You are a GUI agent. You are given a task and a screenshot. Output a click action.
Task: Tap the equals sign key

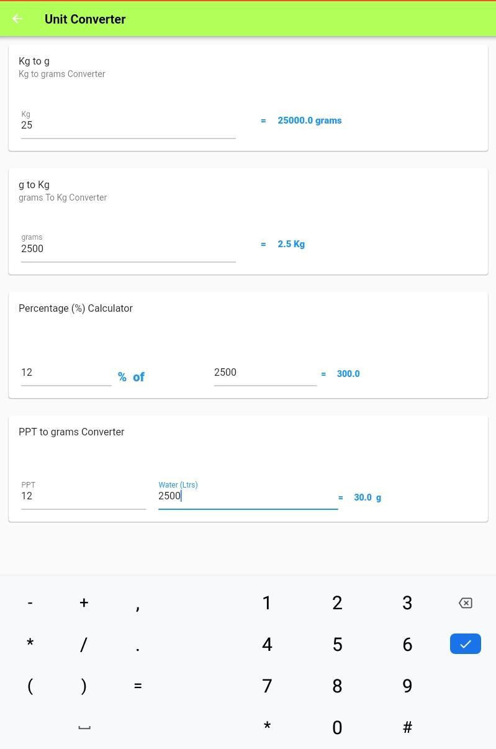pyautogui.click(x=138, y=686)
